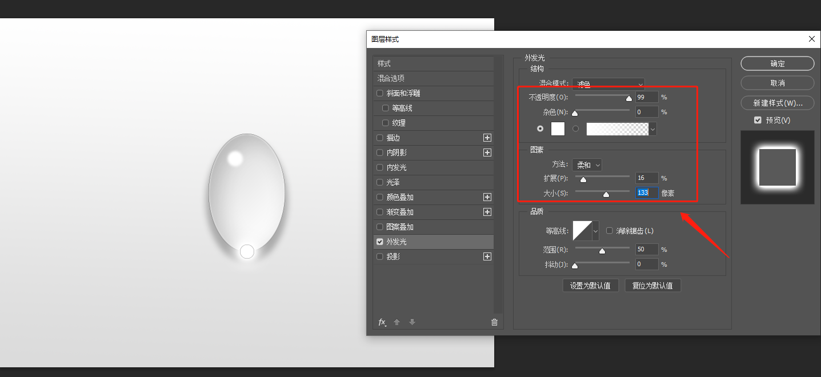
Task: Click the glow gradient preview bar
Action: (x=618, y=129)
